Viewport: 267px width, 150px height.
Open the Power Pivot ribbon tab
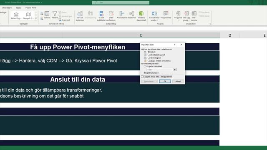31,8
